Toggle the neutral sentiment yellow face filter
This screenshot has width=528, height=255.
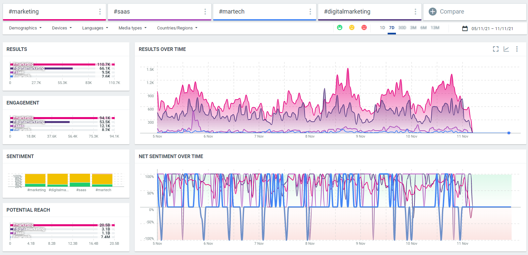pyautogui.click(x=352, y=28)
